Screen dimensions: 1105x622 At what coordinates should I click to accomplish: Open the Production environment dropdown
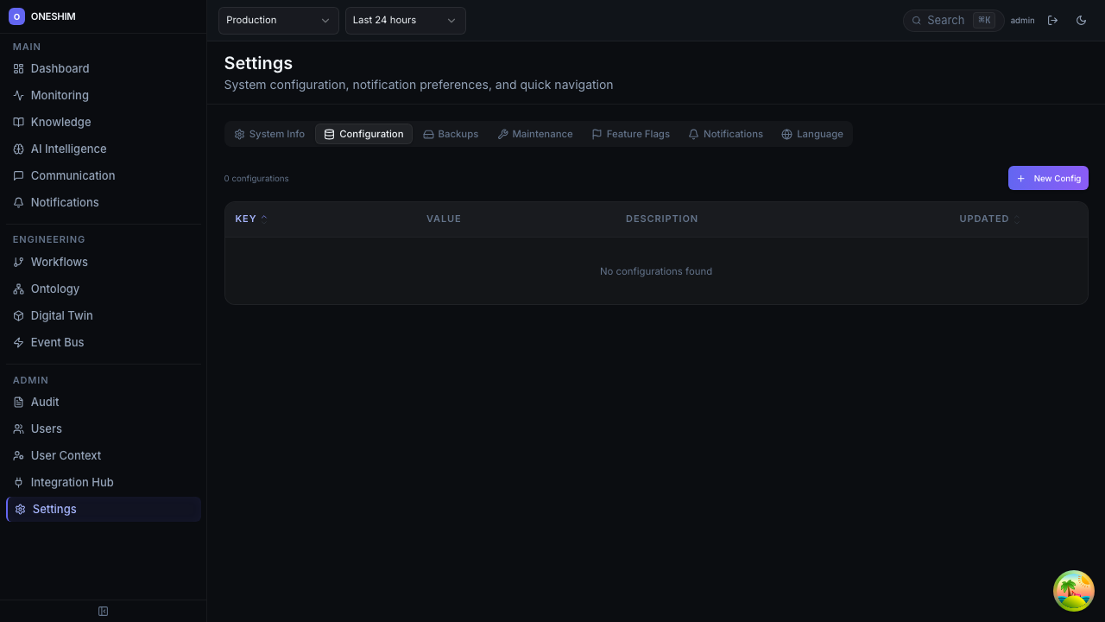point(278,20)
